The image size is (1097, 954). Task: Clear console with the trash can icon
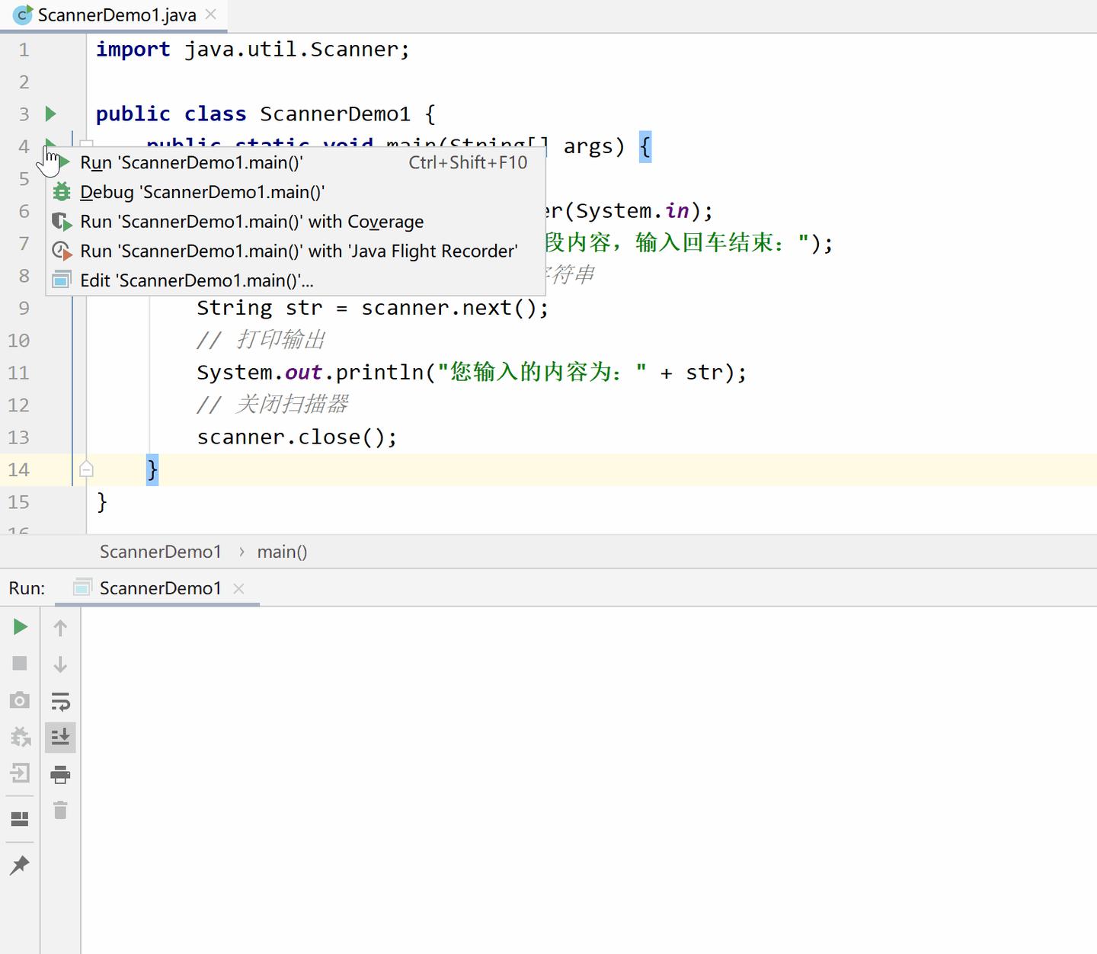pos(60,810)
